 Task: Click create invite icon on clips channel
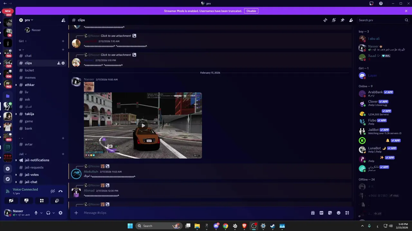tap(59, 63)
